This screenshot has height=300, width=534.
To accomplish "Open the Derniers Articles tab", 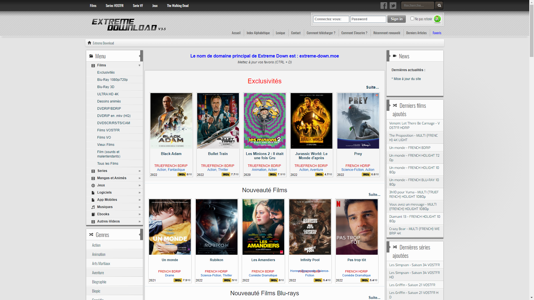I will 416,33.
